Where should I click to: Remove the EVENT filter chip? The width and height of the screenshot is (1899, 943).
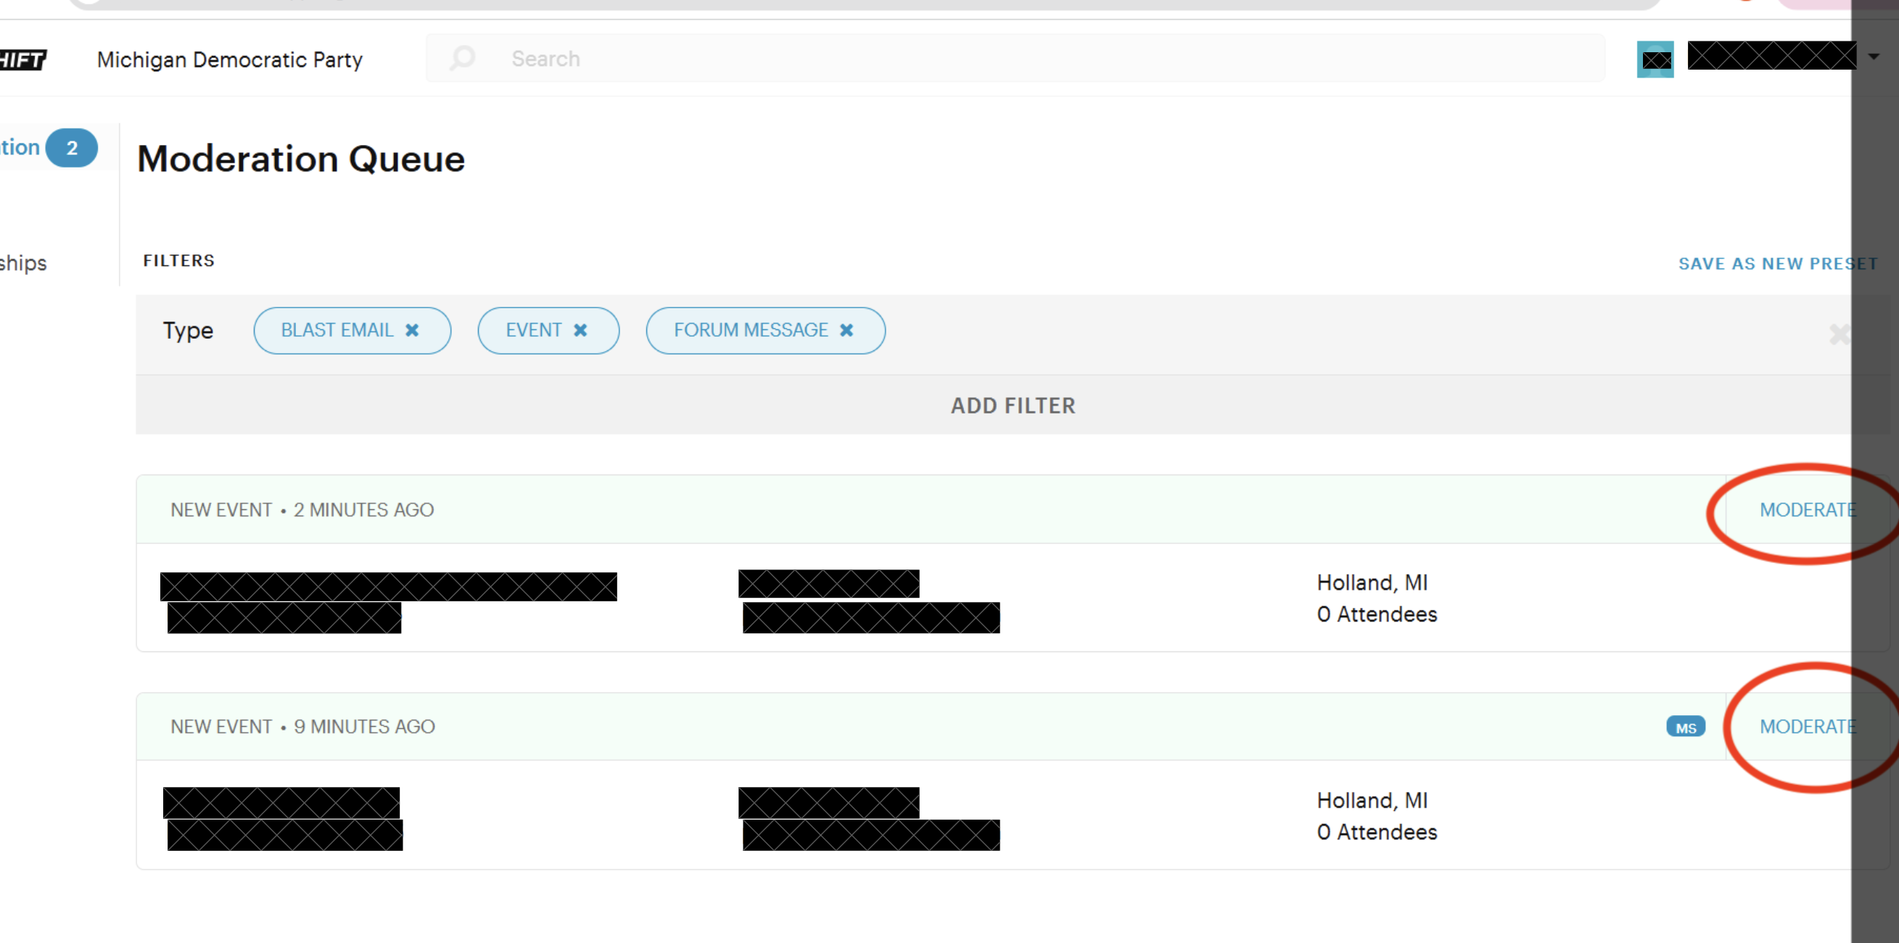(580, 330)
